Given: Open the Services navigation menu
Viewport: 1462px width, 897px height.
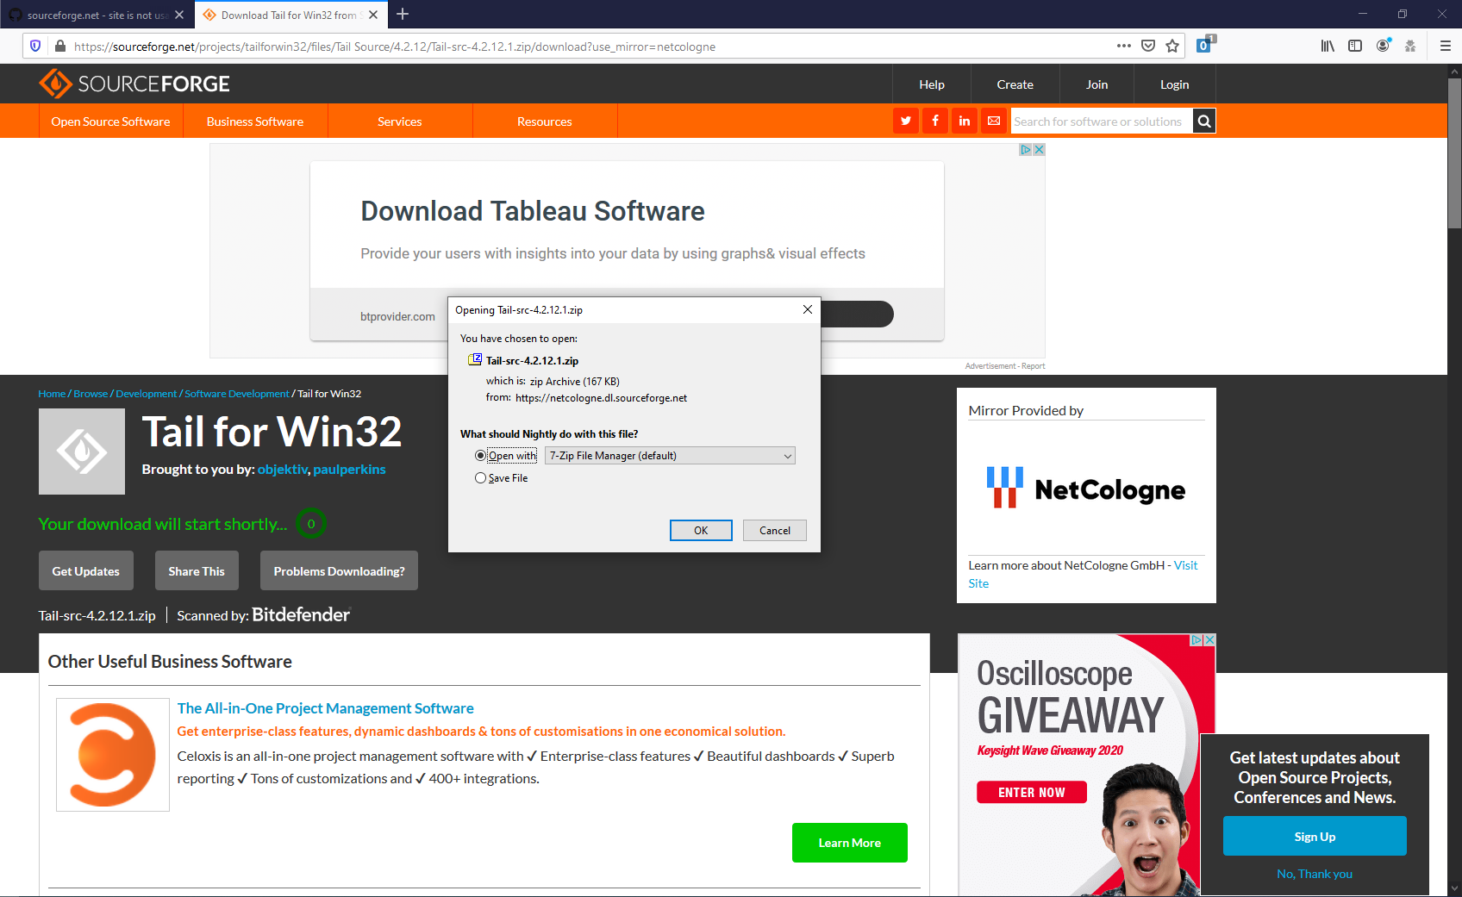Looking at the screenshot, I should point(399,121).
